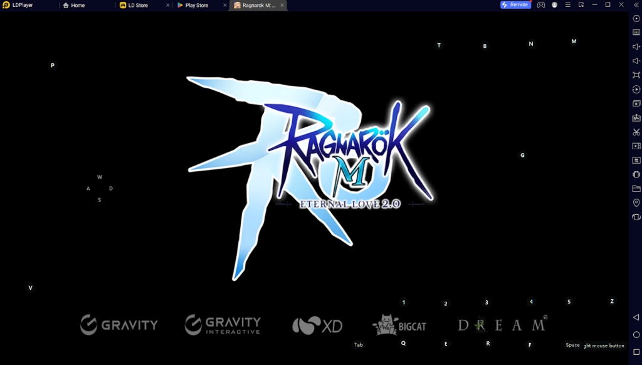This screenshot has width=642, height=365.
Task: Switch to the LD Store tab
Action: pos(138,5)
